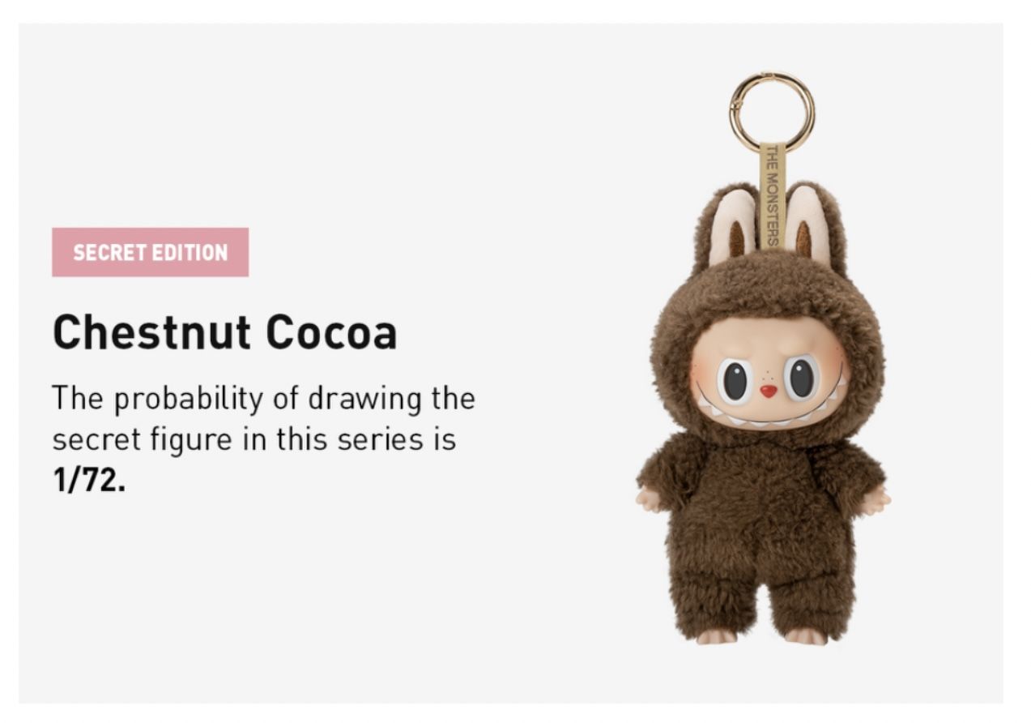This screenshot has width=1031, height=723.
Task: Select the Chestnut Cocoa title
Action: click(x=225, y=332)
